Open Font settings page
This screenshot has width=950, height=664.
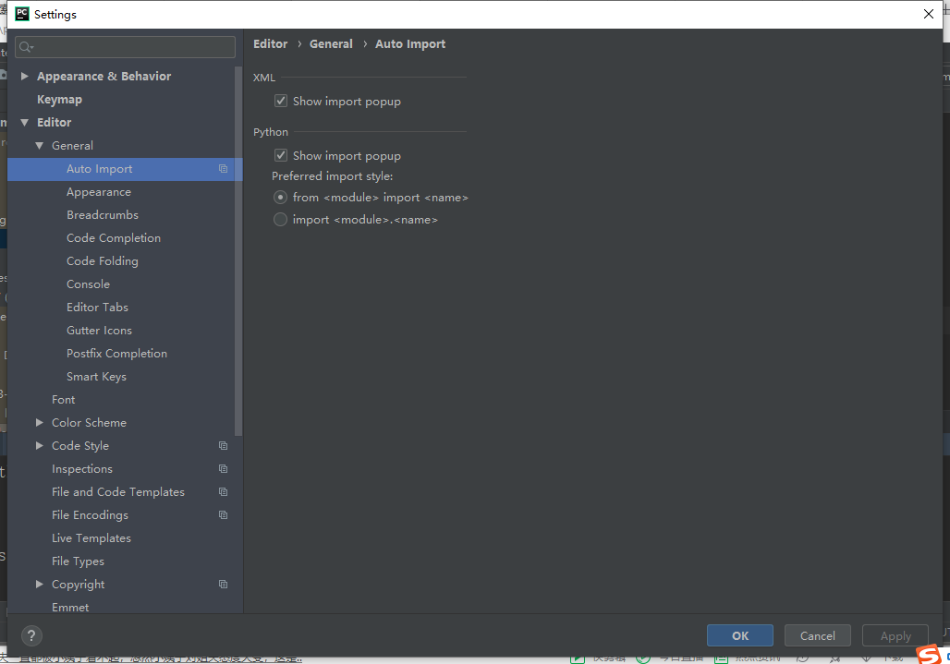click(x=64, y=400)
